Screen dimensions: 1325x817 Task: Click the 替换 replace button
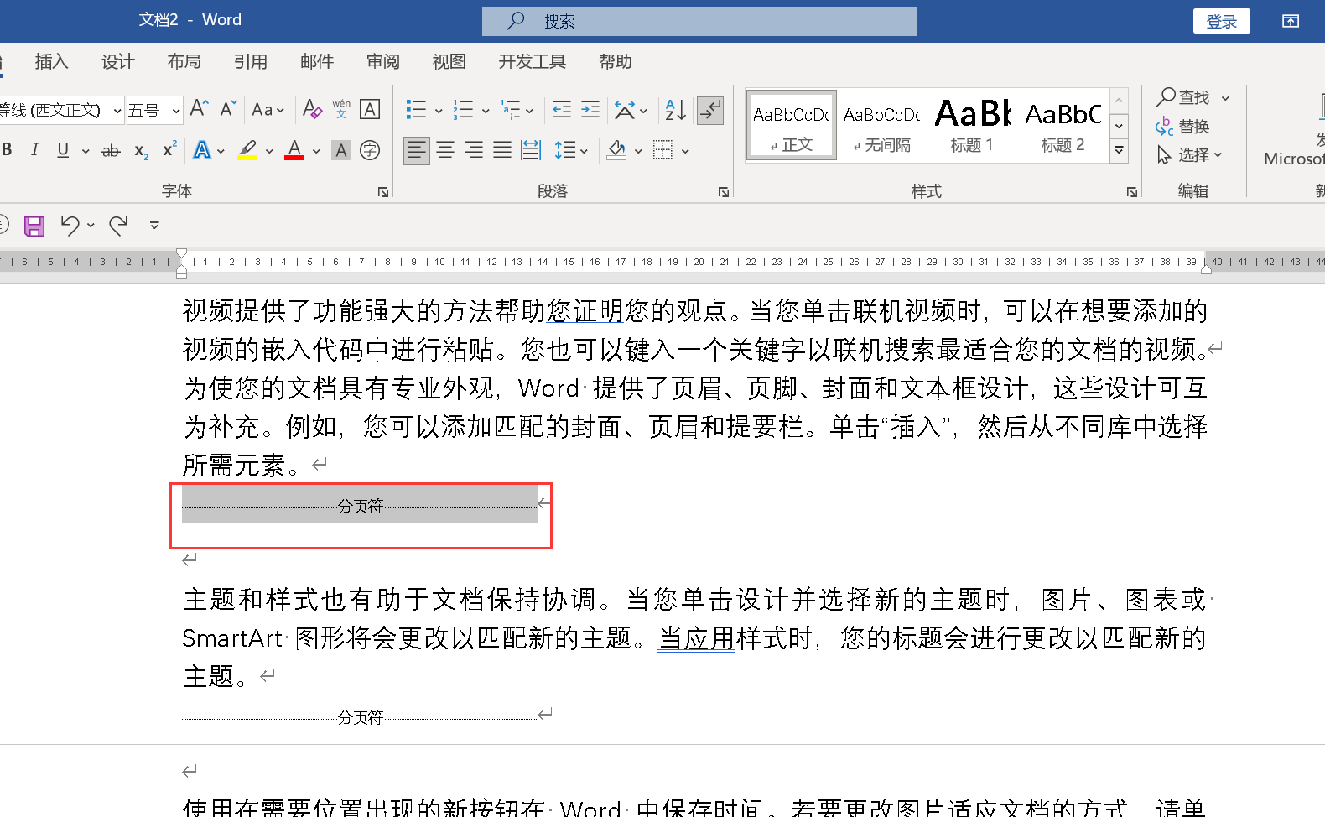[x=1183, y=127]
